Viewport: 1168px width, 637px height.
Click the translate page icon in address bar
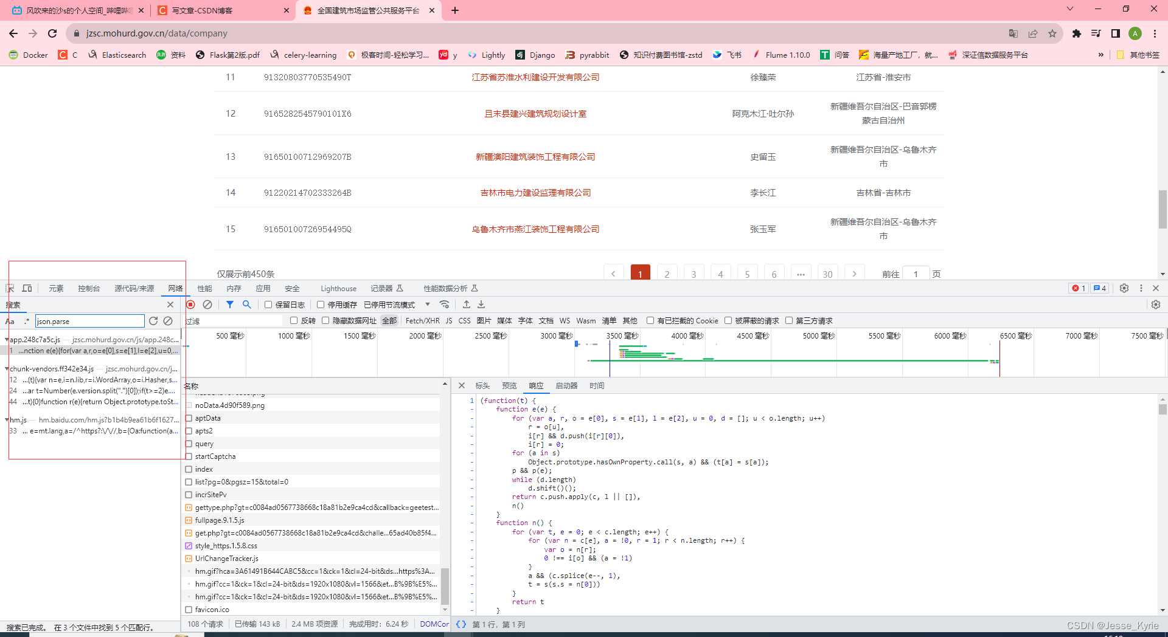[x=1013, y=33]
